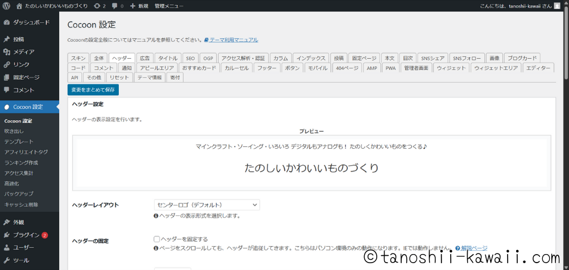Open バックアップ submenu item
Screen dimensions: 569x270
pyautogui.click(x=19, y=194)
